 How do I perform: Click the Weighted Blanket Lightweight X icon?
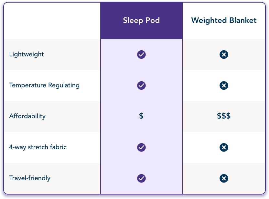click(x=224, y=55)
